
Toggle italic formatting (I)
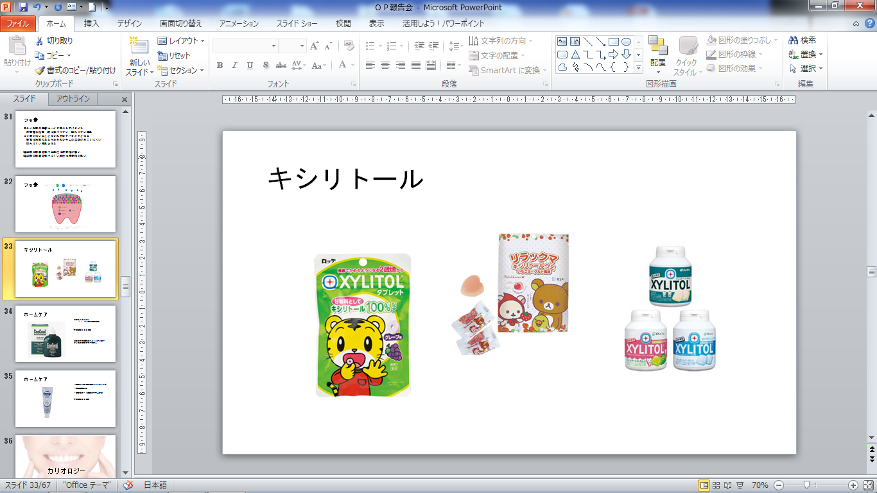click(234, 65)
